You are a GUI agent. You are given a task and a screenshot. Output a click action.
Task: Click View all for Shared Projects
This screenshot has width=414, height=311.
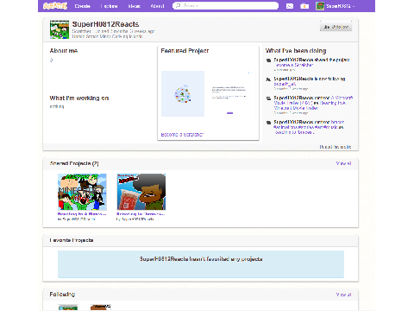[x=343, y=163]
